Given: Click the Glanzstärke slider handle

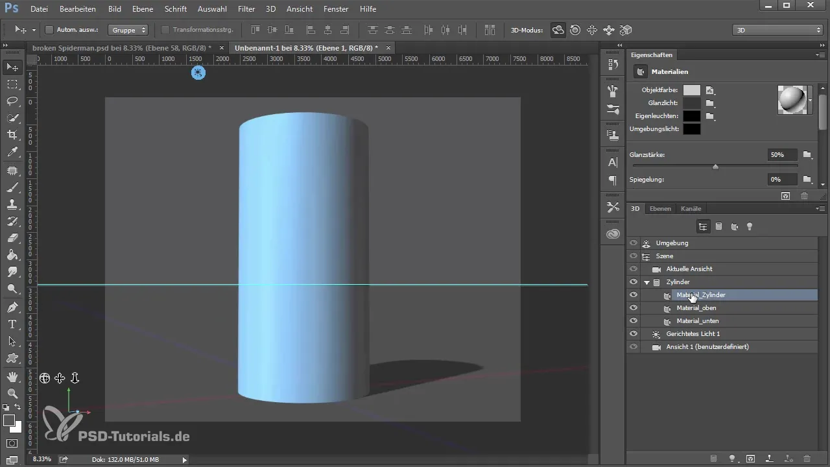Looking at the screenshot, I should [715, 167].
